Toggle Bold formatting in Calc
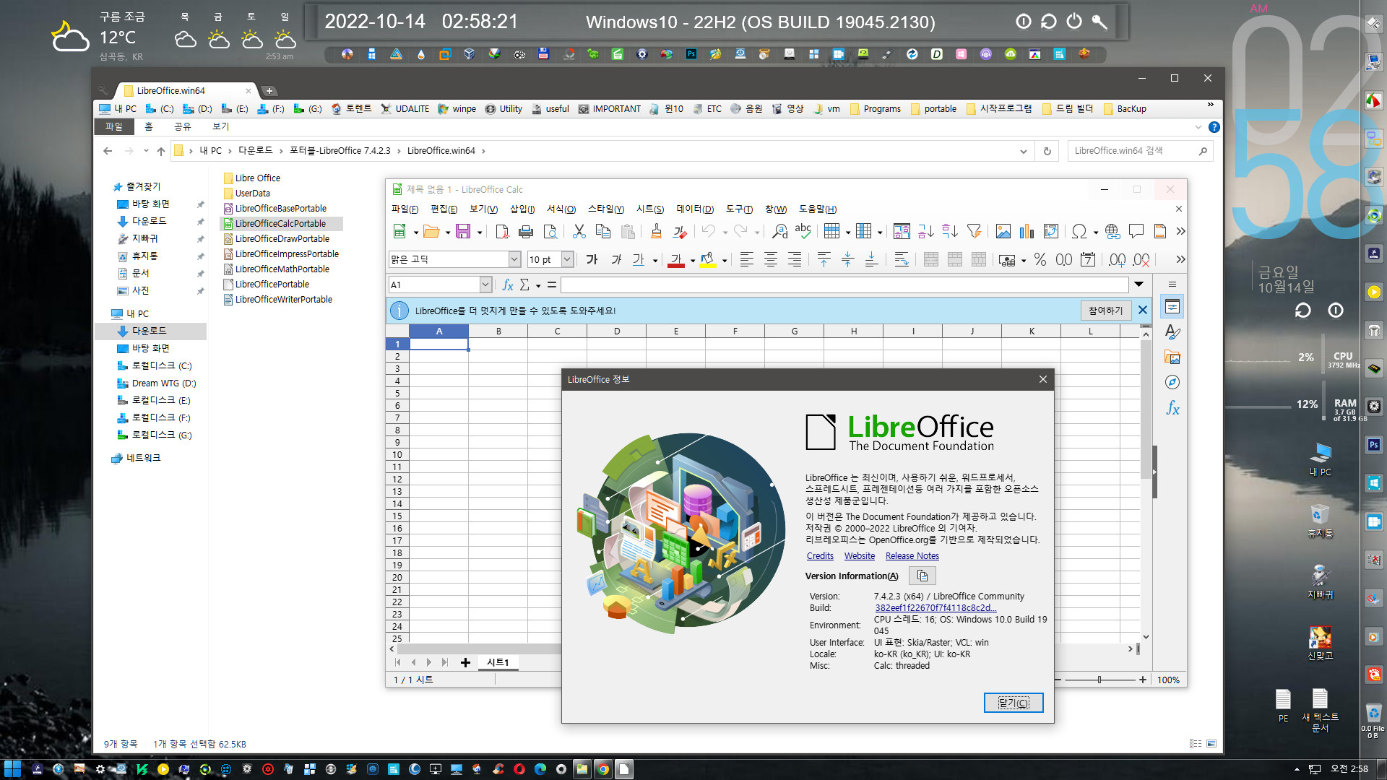The image size is (1387, 780). [592, 259]
